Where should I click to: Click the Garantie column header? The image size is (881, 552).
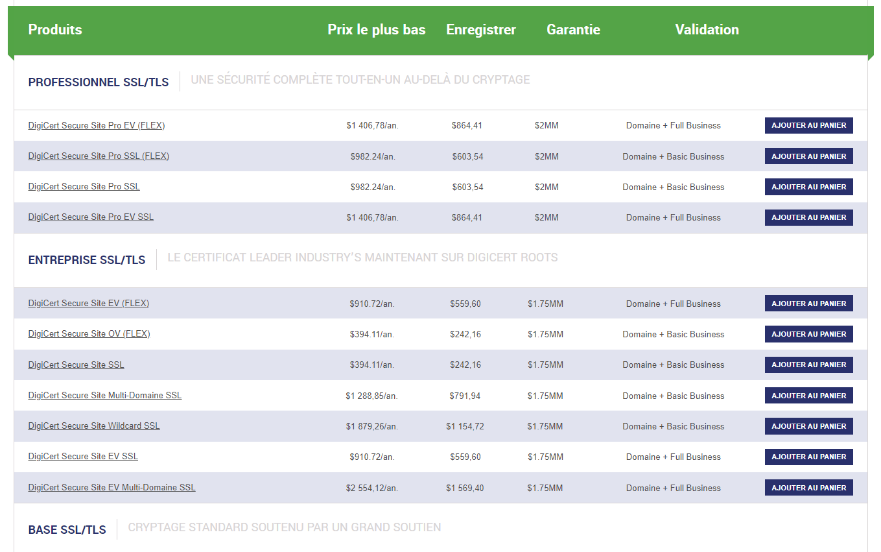click(x=573, y=29)
